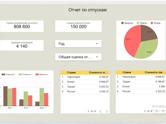
Task: Click the Страна header in Стоимость тра… table
Action: [x=126, y=72]
